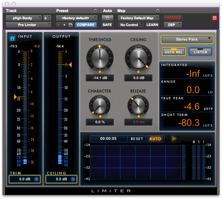Image resolution: width=222 pixels, height=199 pixels.
Task: Click the Short Term -80.3 LUFS readout
Action: (187, 120)
